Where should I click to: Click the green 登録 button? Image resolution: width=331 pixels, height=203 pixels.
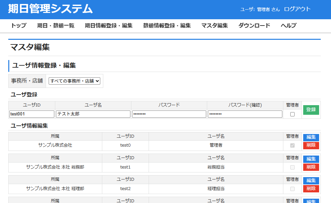[x=311, y=110]
